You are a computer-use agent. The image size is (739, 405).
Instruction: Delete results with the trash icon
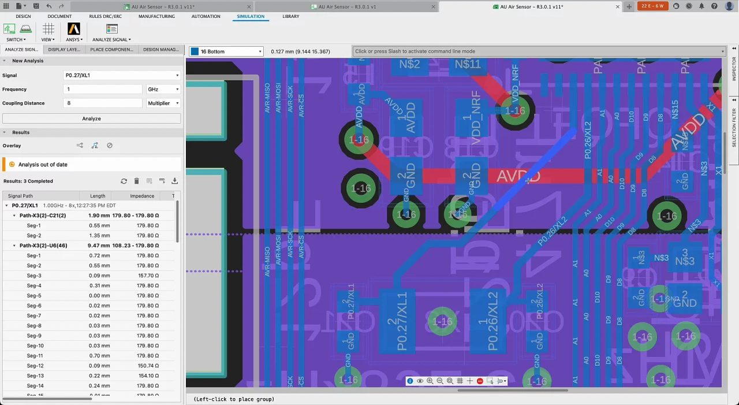pos(136,181)
